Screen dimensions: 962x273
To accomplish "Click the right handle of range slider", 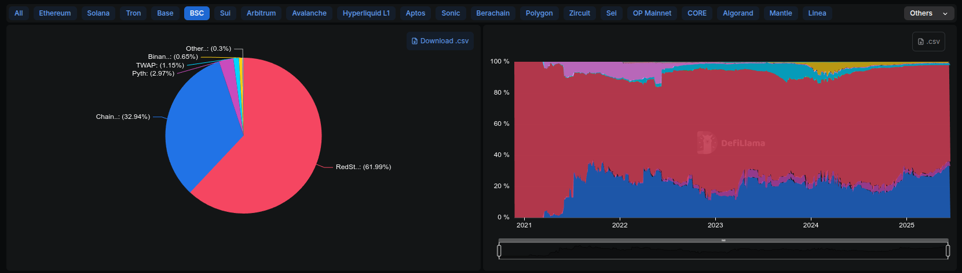I will [948, 250].
